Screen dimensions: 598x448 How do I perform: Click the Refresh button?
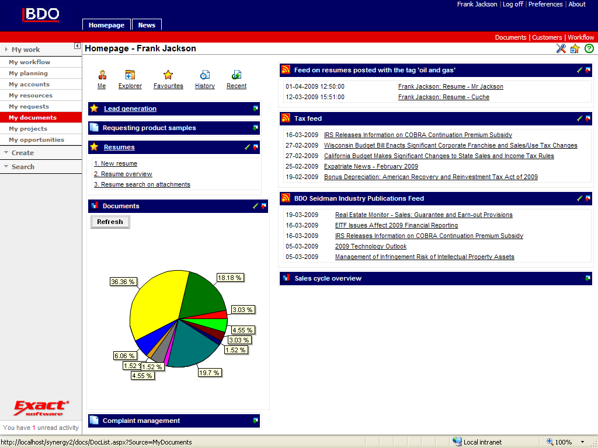(110, 222)
